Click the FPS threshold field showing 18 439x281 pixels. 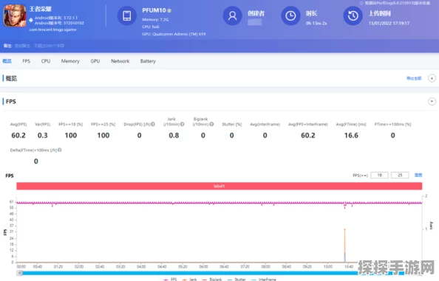pos(379,175)
